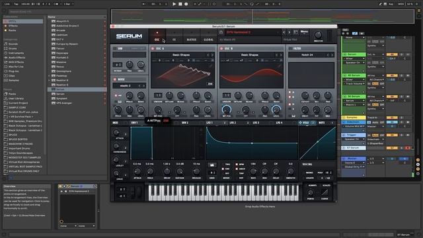Next noise sample arrow beside elastic 2

click(x=143, y=86)
